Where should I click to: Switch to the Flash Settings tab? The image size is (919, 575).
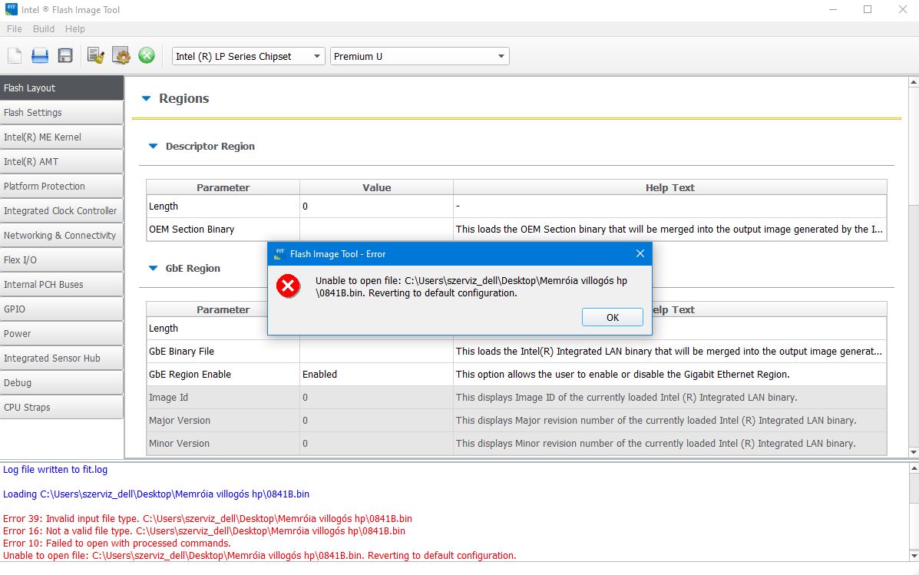pyautogui.click(x=61, y=112)
